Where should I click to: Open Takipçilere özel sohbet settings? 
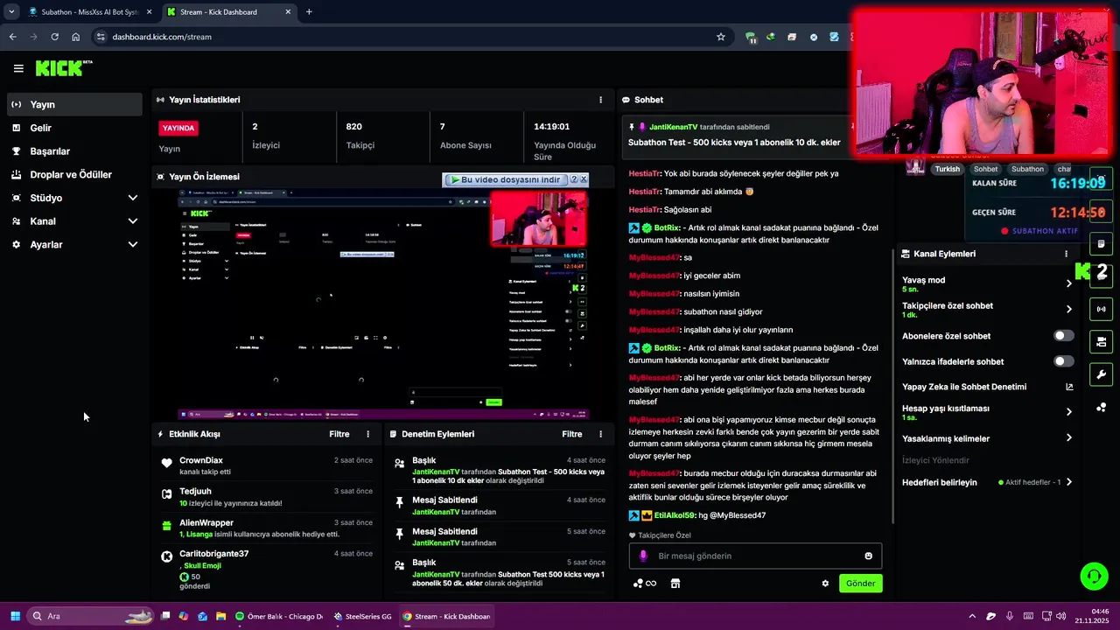click(986, 310)
